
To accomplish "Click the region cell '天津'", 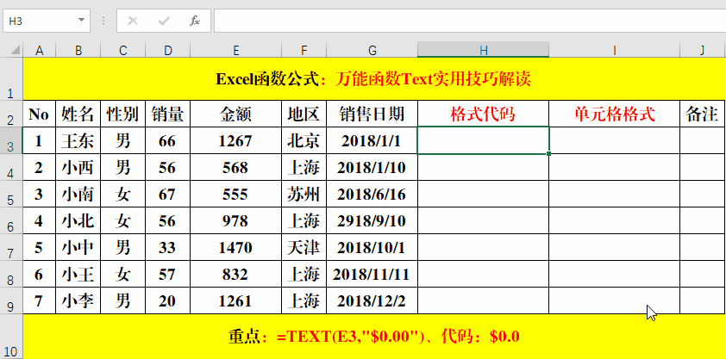I will [x=304, y=248].
